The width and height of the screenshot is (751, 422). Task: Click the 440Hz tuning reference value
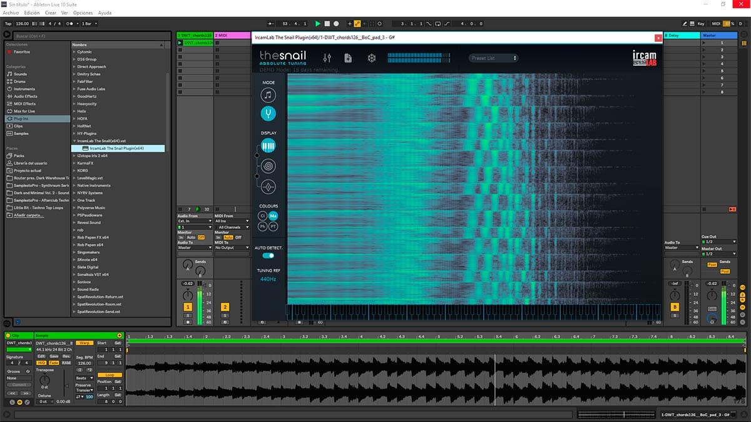click(268, 279)
